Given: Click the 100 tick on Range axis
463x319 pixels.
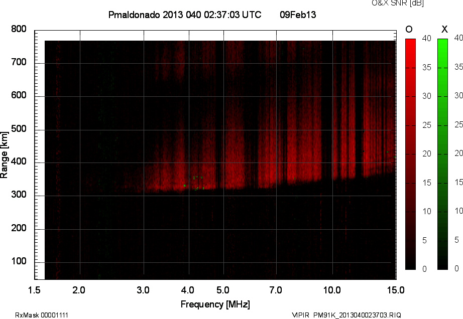Looking at the screenshot, I should [19, 262].
